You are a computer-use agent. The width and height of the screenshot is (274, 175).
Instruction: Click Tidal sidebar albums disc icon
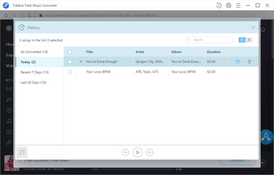[9, 110]
